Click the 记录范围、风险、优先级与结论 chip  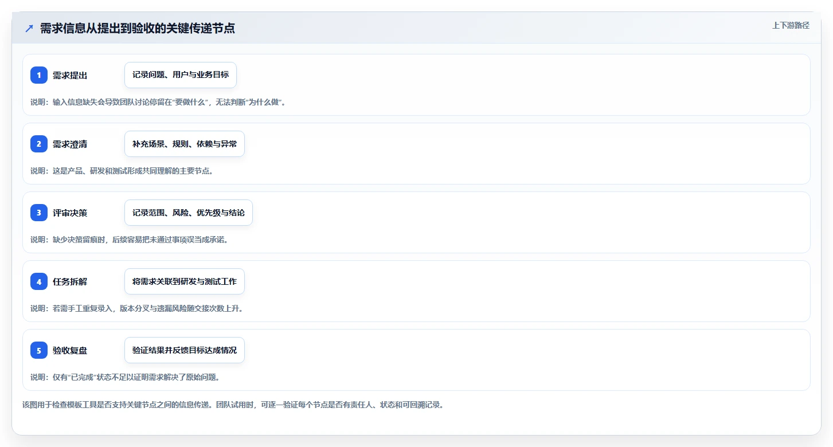click(189, 213)
